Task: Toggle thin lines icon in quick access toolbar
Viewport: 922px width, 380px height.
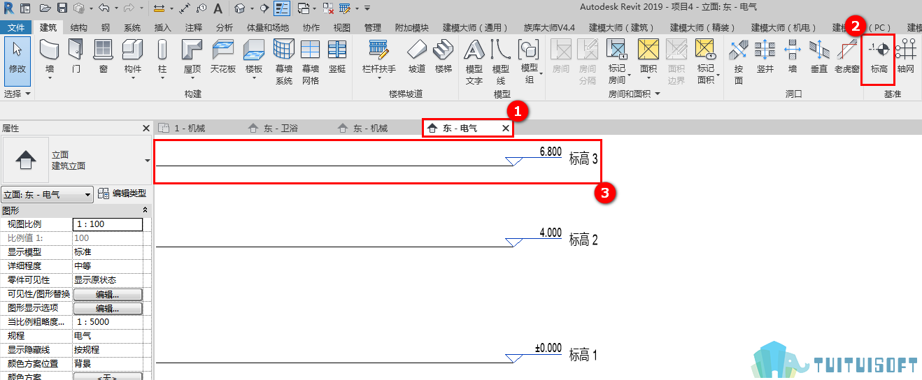Action: (283, 8)
